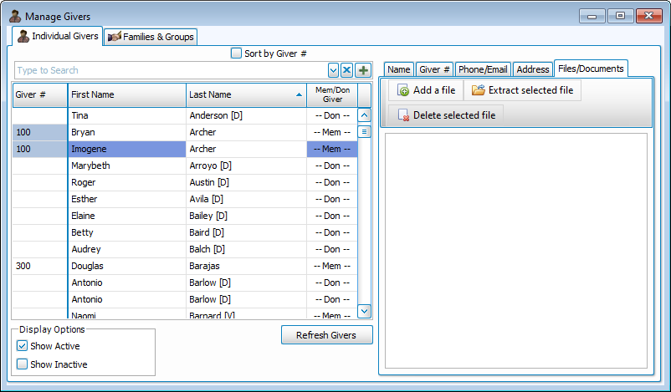
Task: Sort by the First Name column header
Action: 125,95
